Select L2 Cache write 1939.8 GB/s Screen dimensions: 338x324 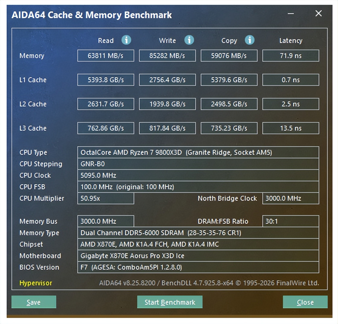(167, 104)
